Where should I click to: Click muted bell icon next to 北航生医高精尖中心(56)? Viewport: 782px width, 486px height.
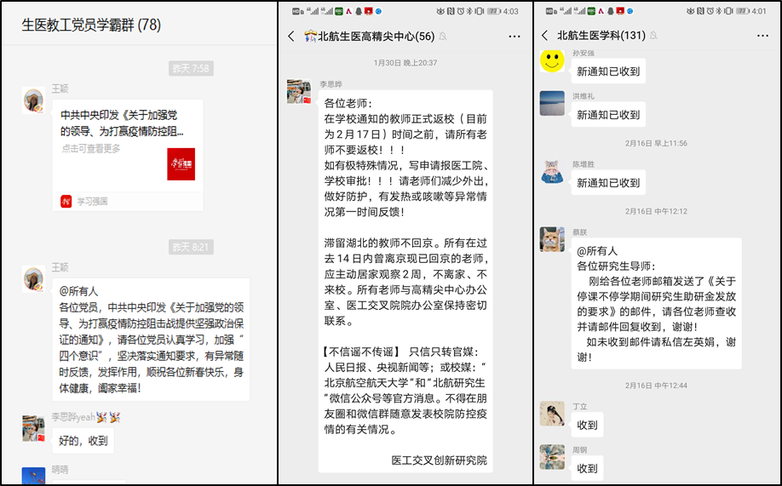(443, 37)
